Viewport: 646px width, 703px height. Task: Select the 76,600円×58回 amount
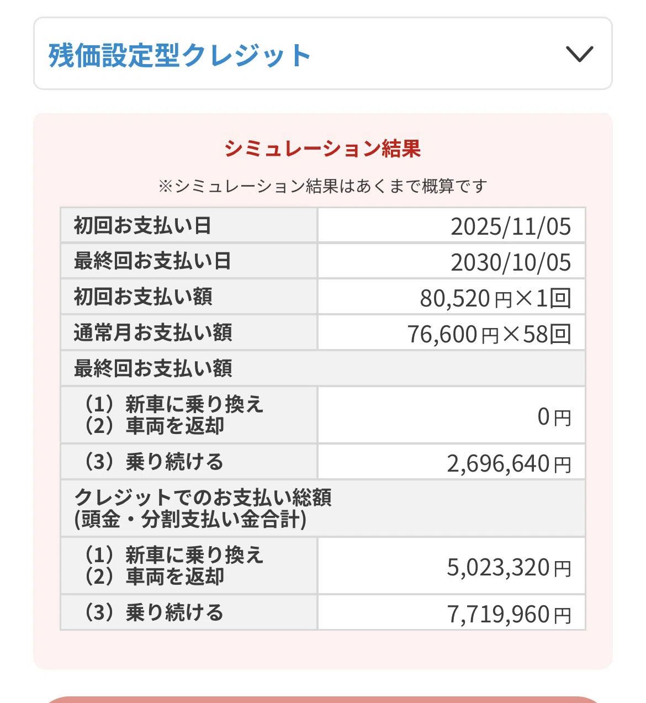pyautogui.click(x=489, y=334)
